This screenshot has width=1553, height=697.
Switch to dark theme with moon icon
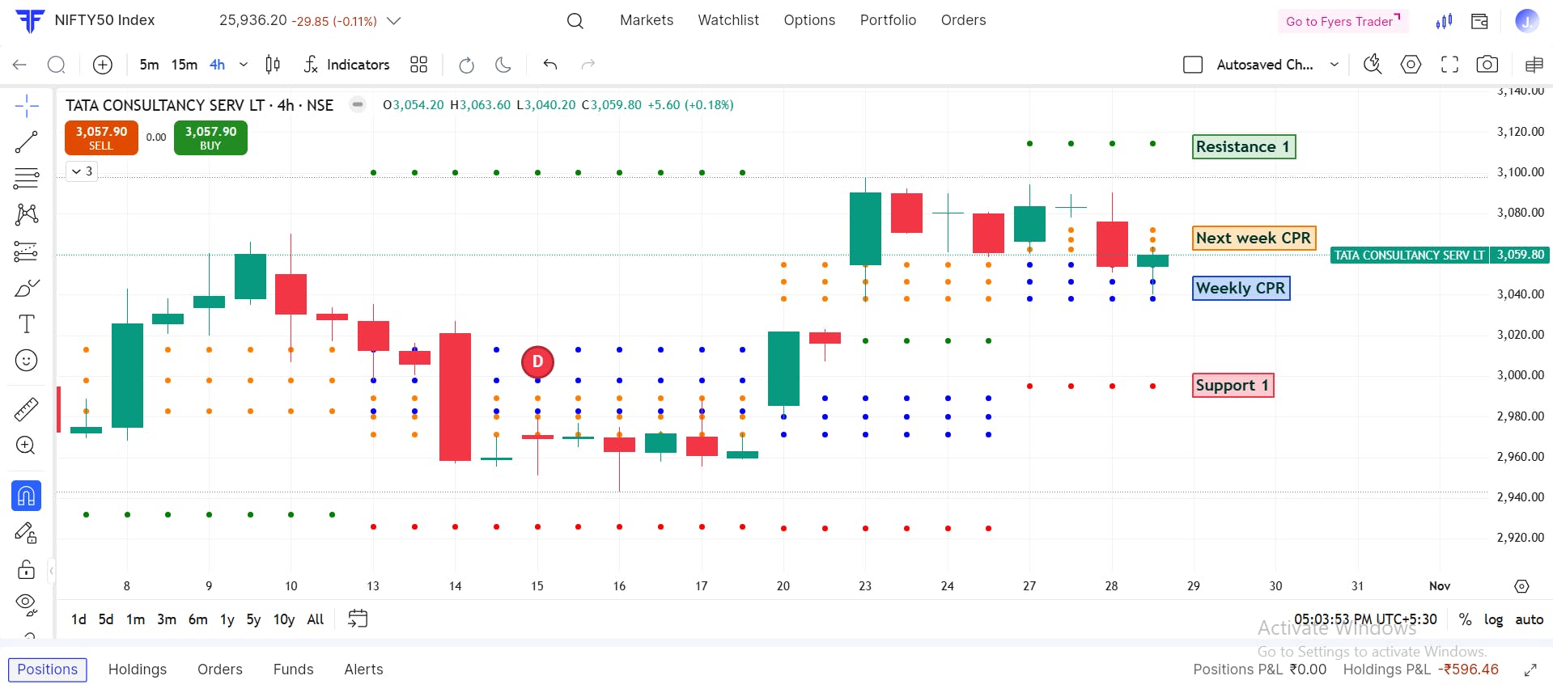coord(503,65)
